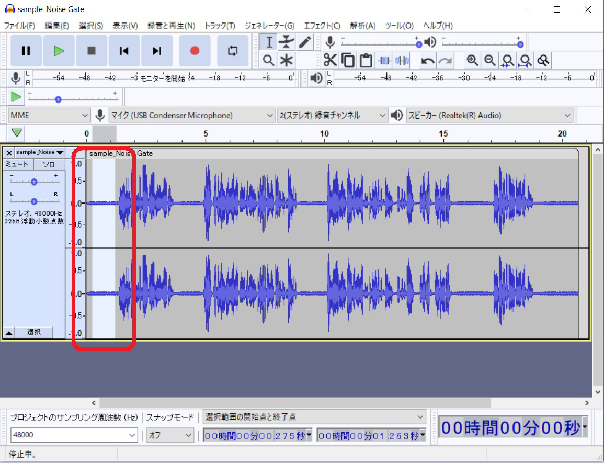Image resolution: width=604 pixels, height=463 pixels.
Task: Open the ファイル(F) menu
Action: (x=19, y=26)
